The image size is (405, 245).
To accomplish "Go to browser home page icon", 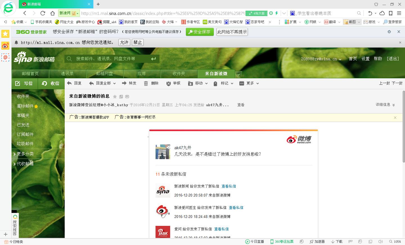I will coord(53,13).
